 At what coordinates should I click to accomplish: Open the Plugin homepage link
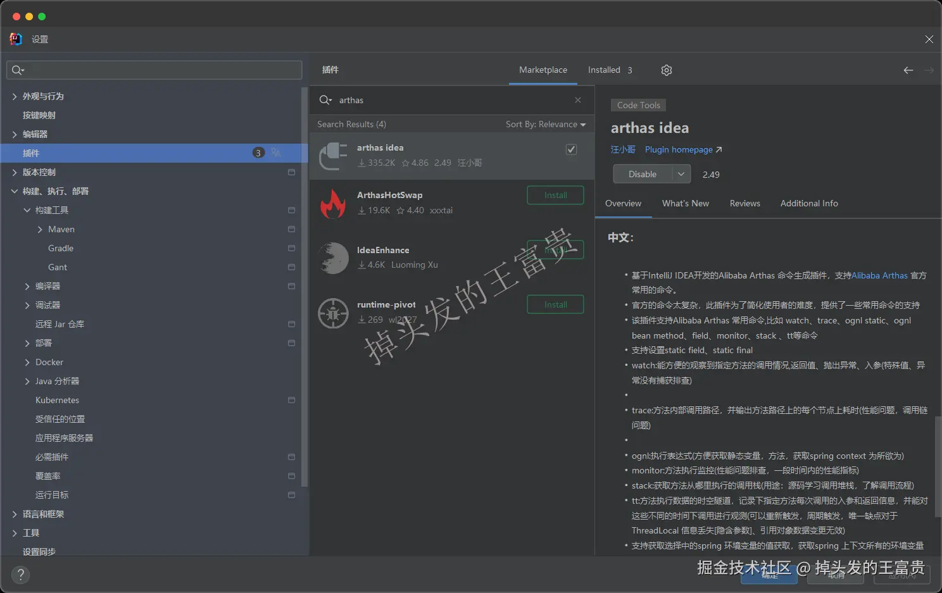click(x=679, y=150)
